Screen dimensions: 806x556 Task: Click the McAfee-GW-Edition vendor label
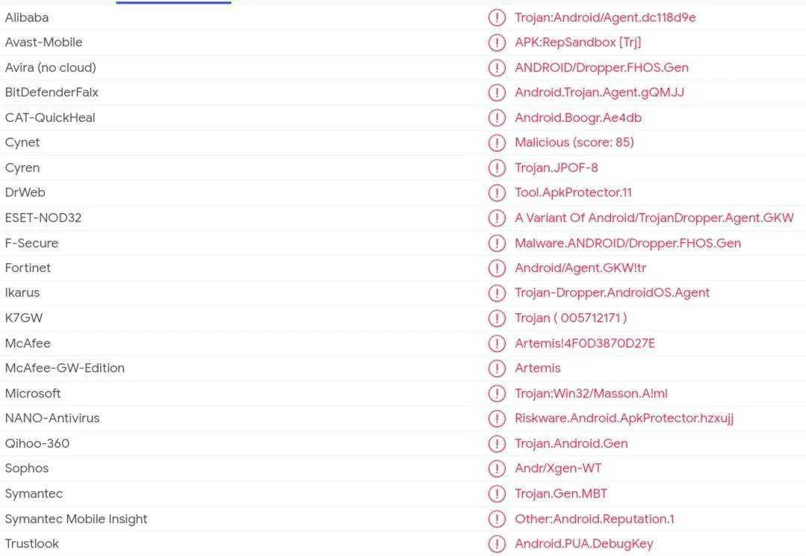pos(65,368)
